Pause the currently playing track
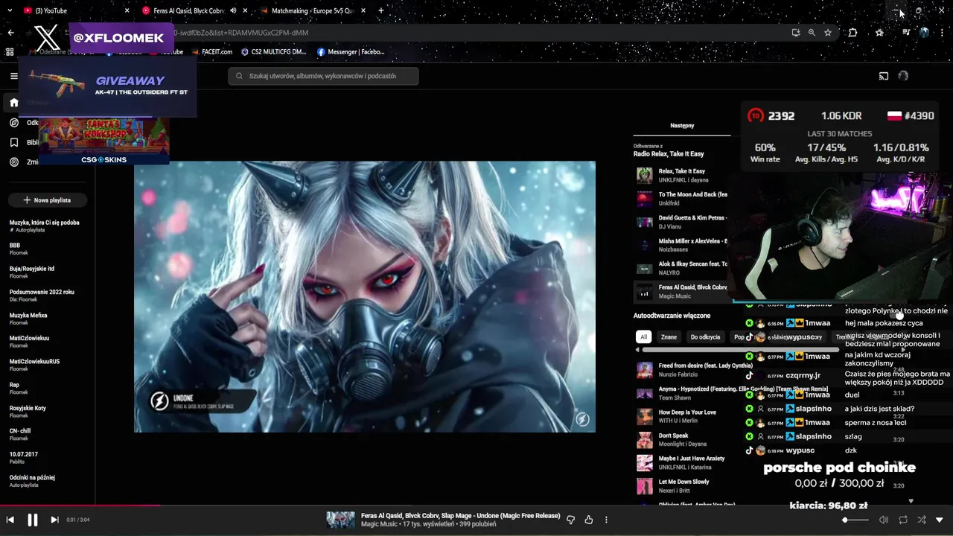 (33, 520)
